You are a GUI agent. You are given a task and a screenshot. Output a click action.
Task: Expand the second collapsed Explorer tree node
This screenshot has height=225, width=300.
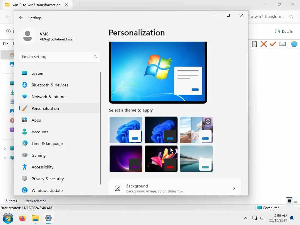(5, 158)
